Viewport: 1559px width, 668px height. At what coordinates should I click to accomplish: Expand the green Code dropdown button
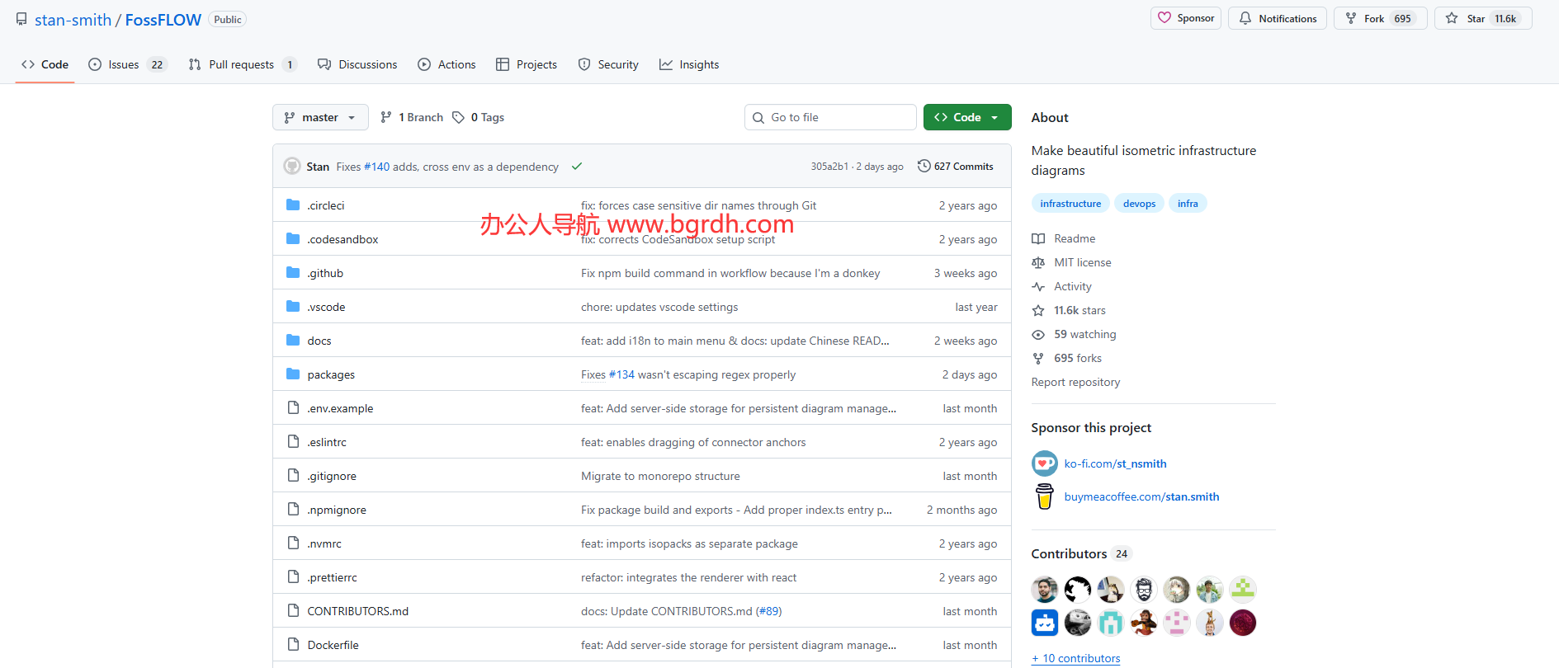tap(966, 118)
